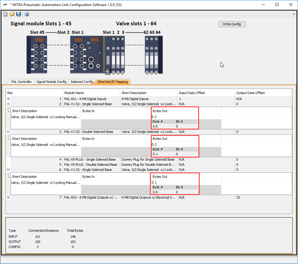Select 'PAL-S03 - 6 M8 Digital Outputs' cell
This screenshot has height=264, width=298.
[x=91, y=197]
